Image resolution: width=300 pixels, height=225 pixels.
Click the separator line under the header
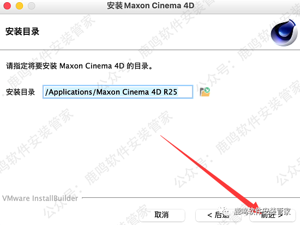[x=150, y=50]
